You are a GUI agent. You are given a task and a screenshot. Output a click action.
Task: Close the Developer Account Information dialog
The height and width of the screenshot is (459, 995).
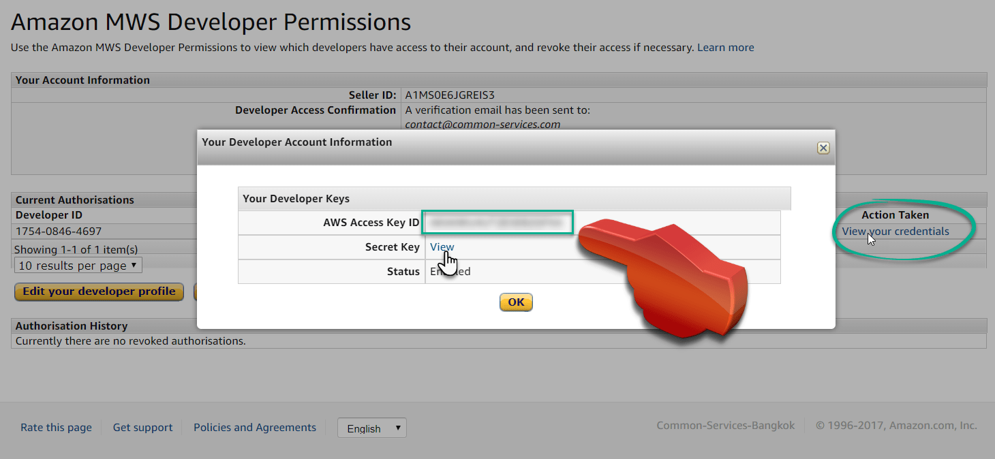coord(823,148)
